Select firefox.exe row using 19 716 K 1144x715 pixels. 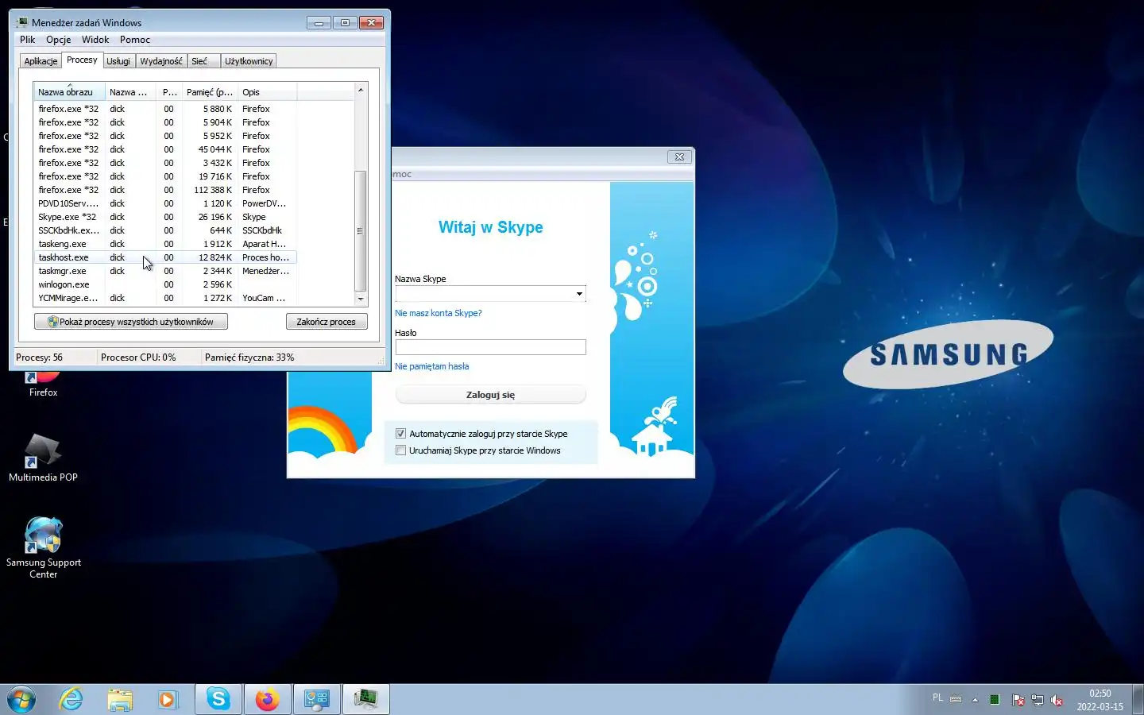point(164,176)
